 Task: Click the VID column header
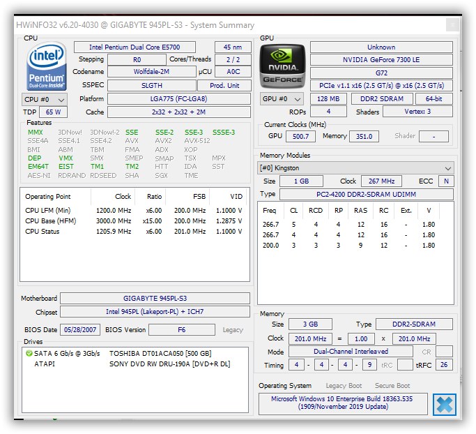tap(229, 197)
